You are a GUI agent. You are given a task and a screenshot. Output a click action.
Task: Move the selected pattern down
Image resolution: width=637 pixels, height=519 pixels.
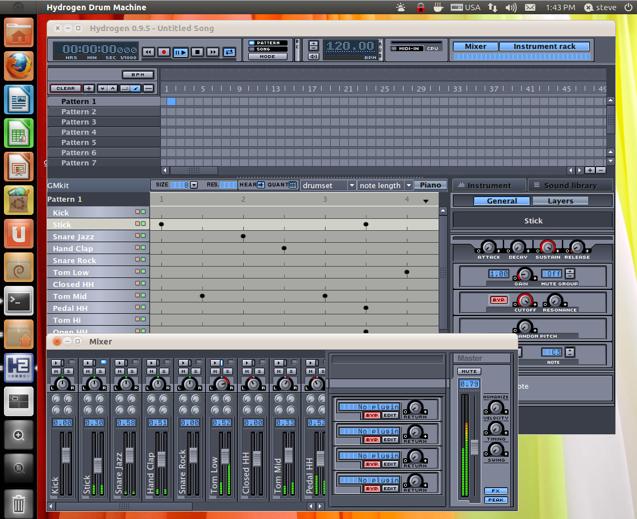pyautogui.click(x=103, y=88)
